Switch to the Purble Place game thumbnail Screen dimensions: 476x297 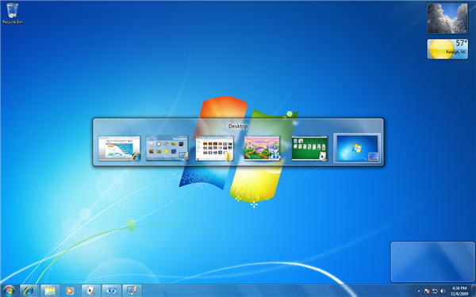click(x=262, y=148)
